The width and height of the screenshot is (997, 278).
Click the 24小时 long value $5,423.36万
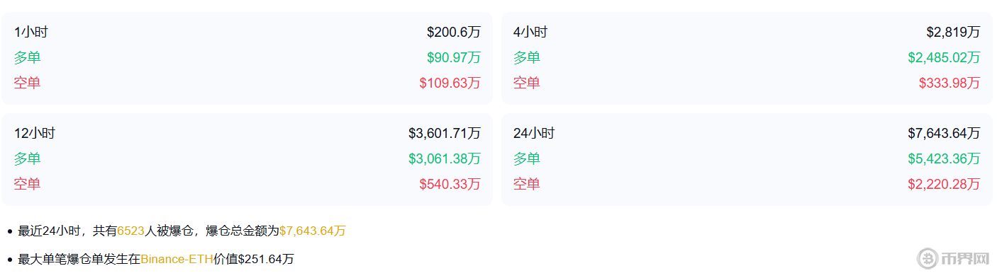944,158
